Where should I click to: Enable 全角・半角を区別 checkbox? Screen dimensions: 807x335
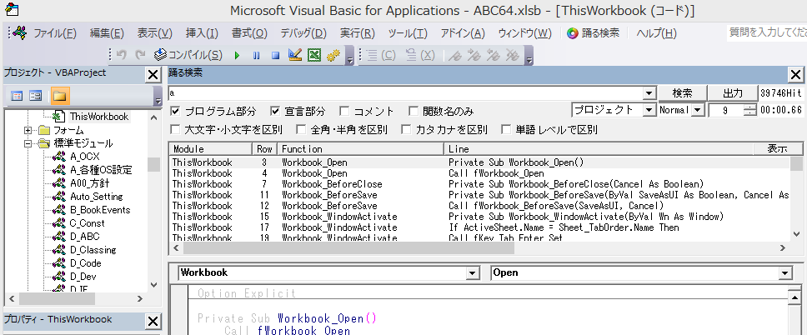301,130
